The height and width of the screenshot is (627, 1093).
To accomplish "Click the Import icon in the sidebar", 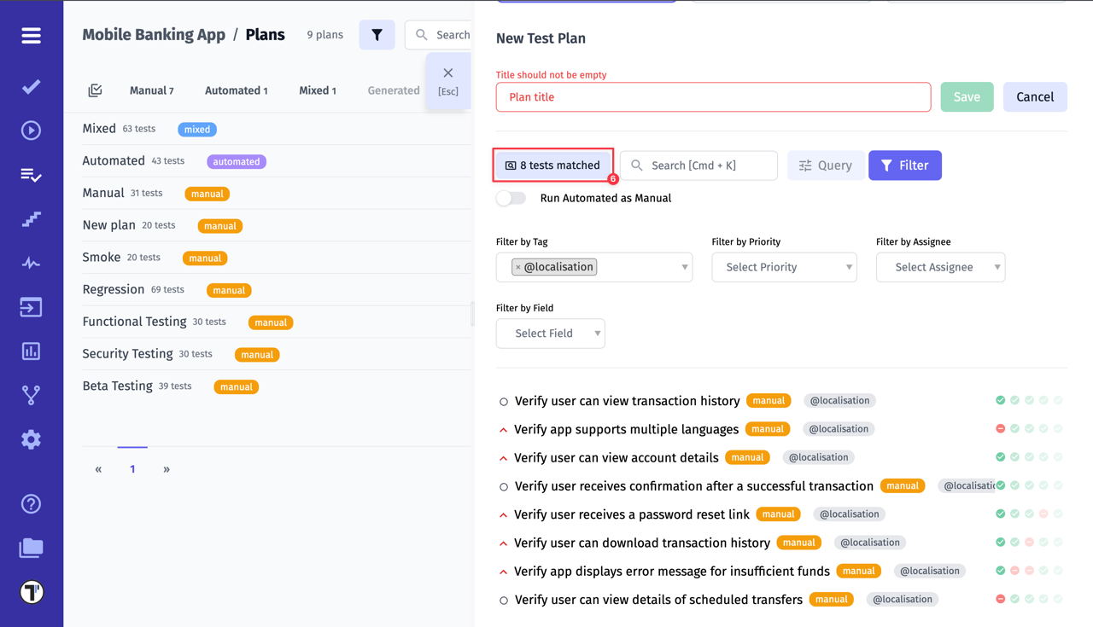I will tap(31, 306).
